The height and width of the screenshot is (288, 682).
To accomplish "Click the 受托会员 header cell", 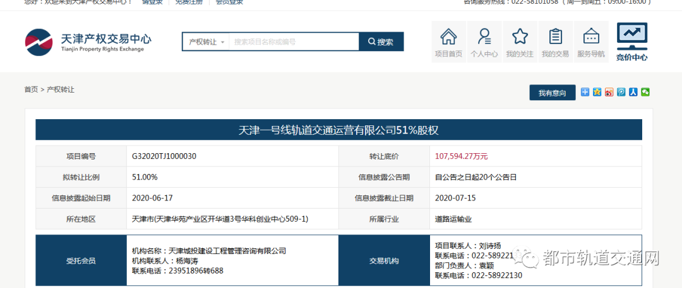I will [81, 261].
